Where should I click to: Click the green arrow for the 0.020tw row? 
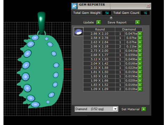click(x=140, y=81)
